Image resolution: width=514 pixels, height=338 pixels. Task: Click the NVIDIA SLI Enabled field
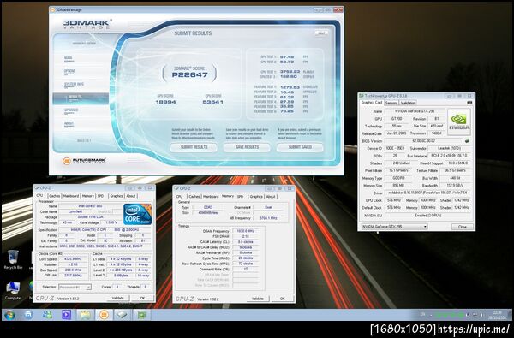coord(428,216)
